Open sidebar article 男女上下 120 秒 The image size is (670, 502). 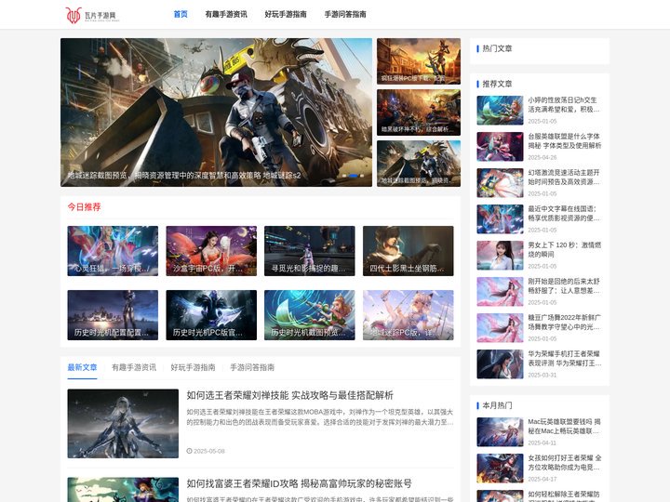[565, 250]
